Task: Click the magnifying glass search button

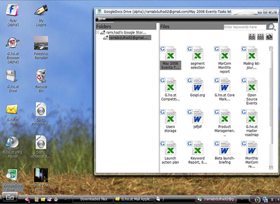Action: tap(272, 27)
